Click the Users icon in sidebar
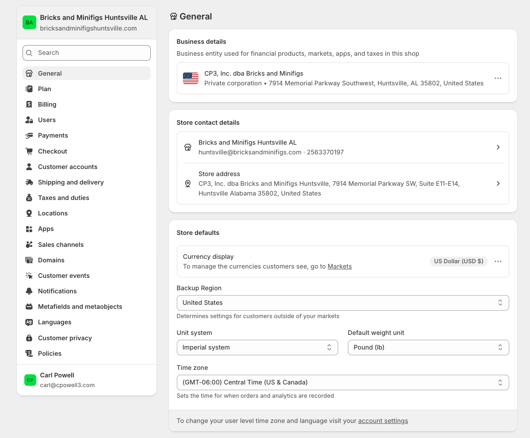 pyautogui.click(x=29, y=120)
